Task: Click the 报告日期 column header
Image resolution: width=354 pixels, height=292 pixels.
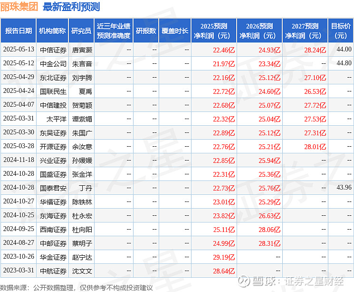Action: coord(18,31)
